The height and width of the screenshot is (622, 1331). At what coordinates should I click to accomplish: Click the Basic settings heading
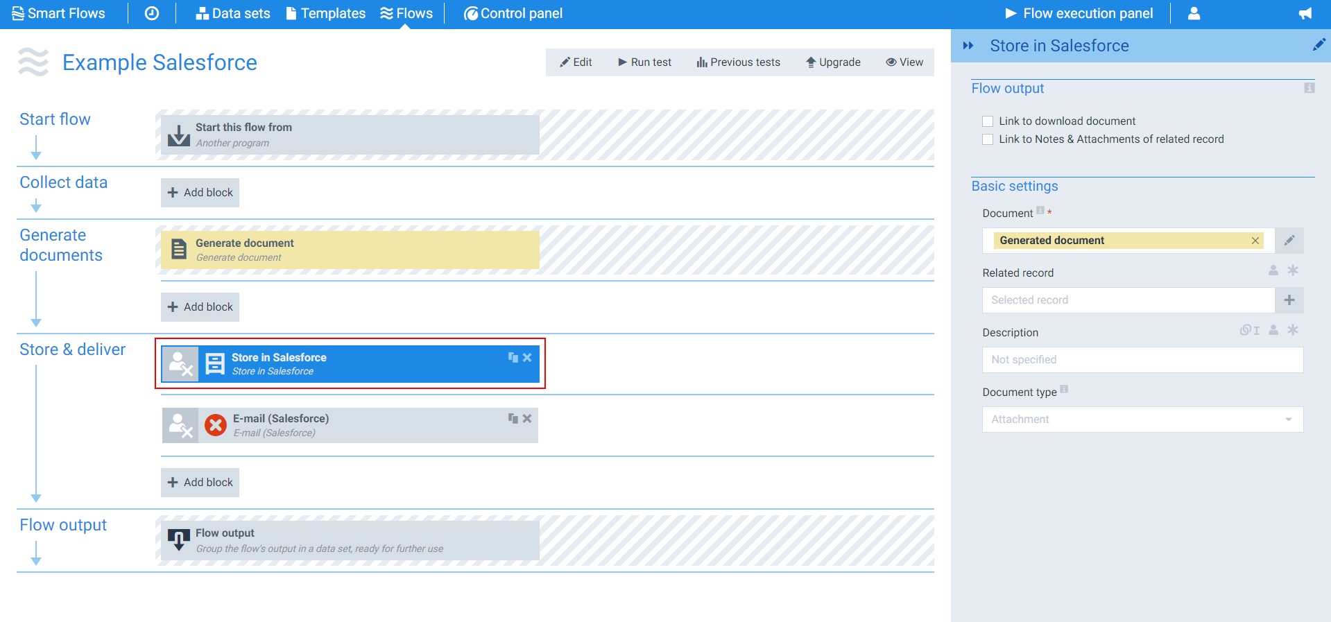click(x=1015, y=186)
